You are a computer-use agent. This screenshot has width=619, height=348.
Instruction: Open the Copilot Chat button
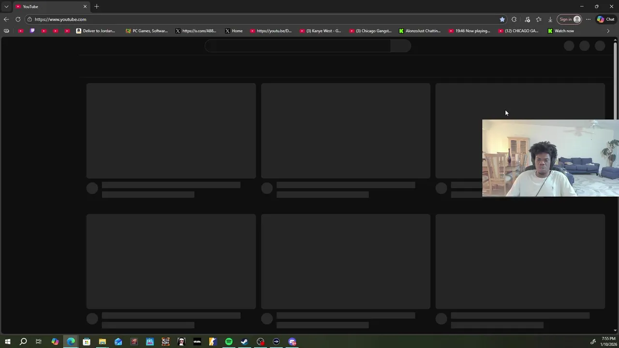tap(605, 19)
